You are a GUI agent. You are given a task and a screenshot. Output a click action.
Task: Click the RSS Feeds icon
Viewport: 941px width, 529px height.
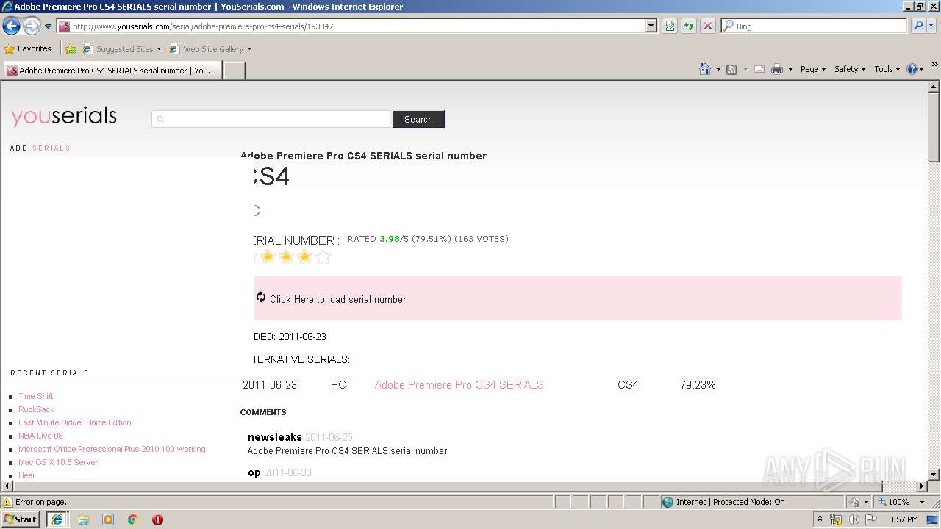[x=731, y=69]
